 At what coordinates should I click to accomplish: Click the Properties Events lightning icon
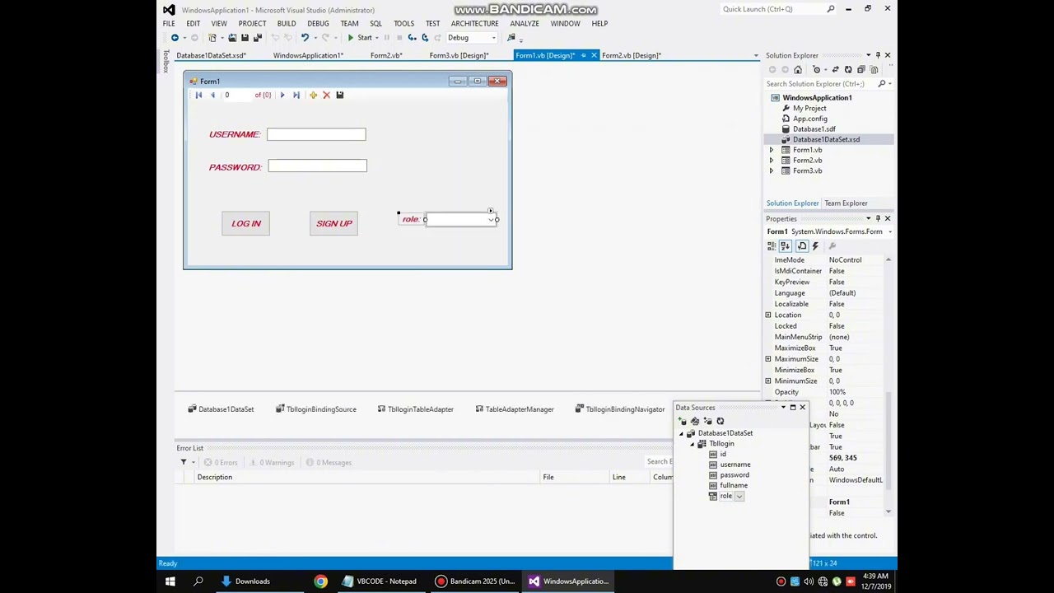click(x=815, y=246)
